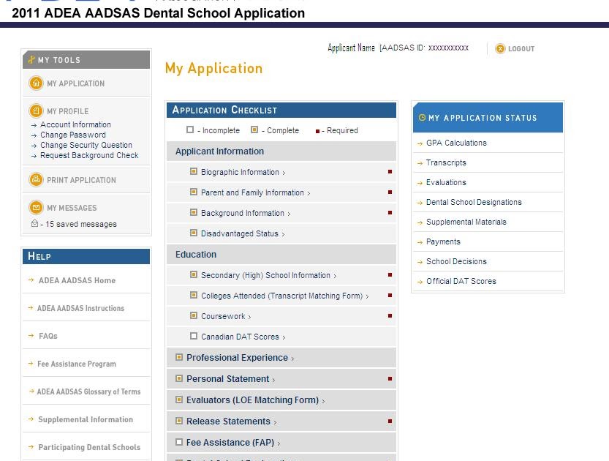The width and height of the screenshot is (609, 461).
Task: Click the chevron after Biographic Information
Action: 284,173
